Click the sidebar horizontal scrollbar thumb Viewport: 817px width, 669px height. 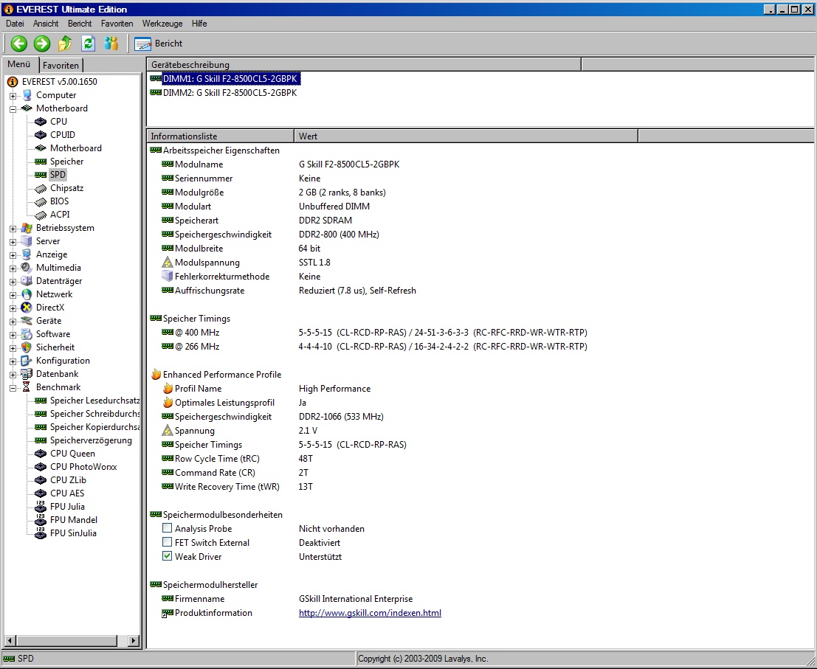(66, 640)
